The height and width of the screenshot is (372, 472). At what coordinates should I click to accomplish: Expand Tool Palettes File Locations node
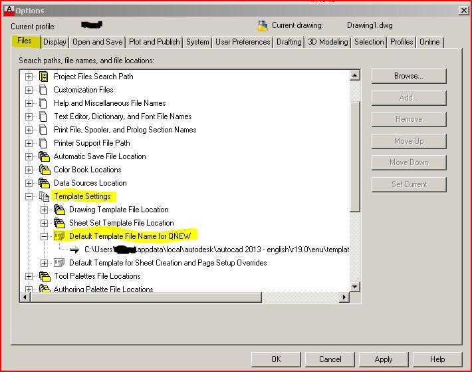pos(29,276)
